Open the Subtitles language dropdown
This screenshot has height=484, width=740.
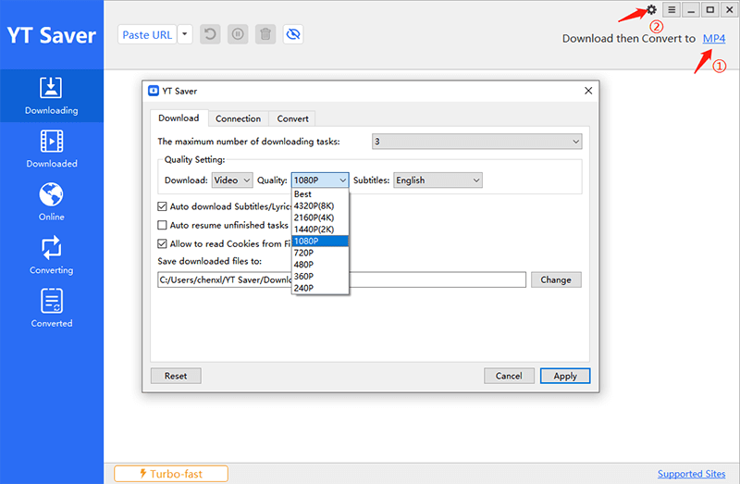pyautogui.click(x=438, y=180)
